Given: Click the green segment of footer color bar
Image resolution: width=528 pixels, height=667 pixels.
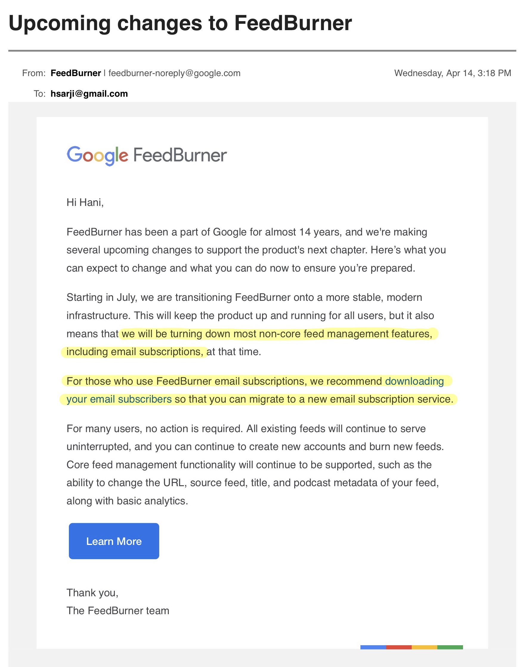Looking at the screenshot, I should point(450,647).
